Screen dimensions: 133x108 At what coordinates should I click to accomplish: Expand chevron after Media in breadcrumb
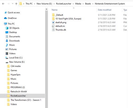83,4
